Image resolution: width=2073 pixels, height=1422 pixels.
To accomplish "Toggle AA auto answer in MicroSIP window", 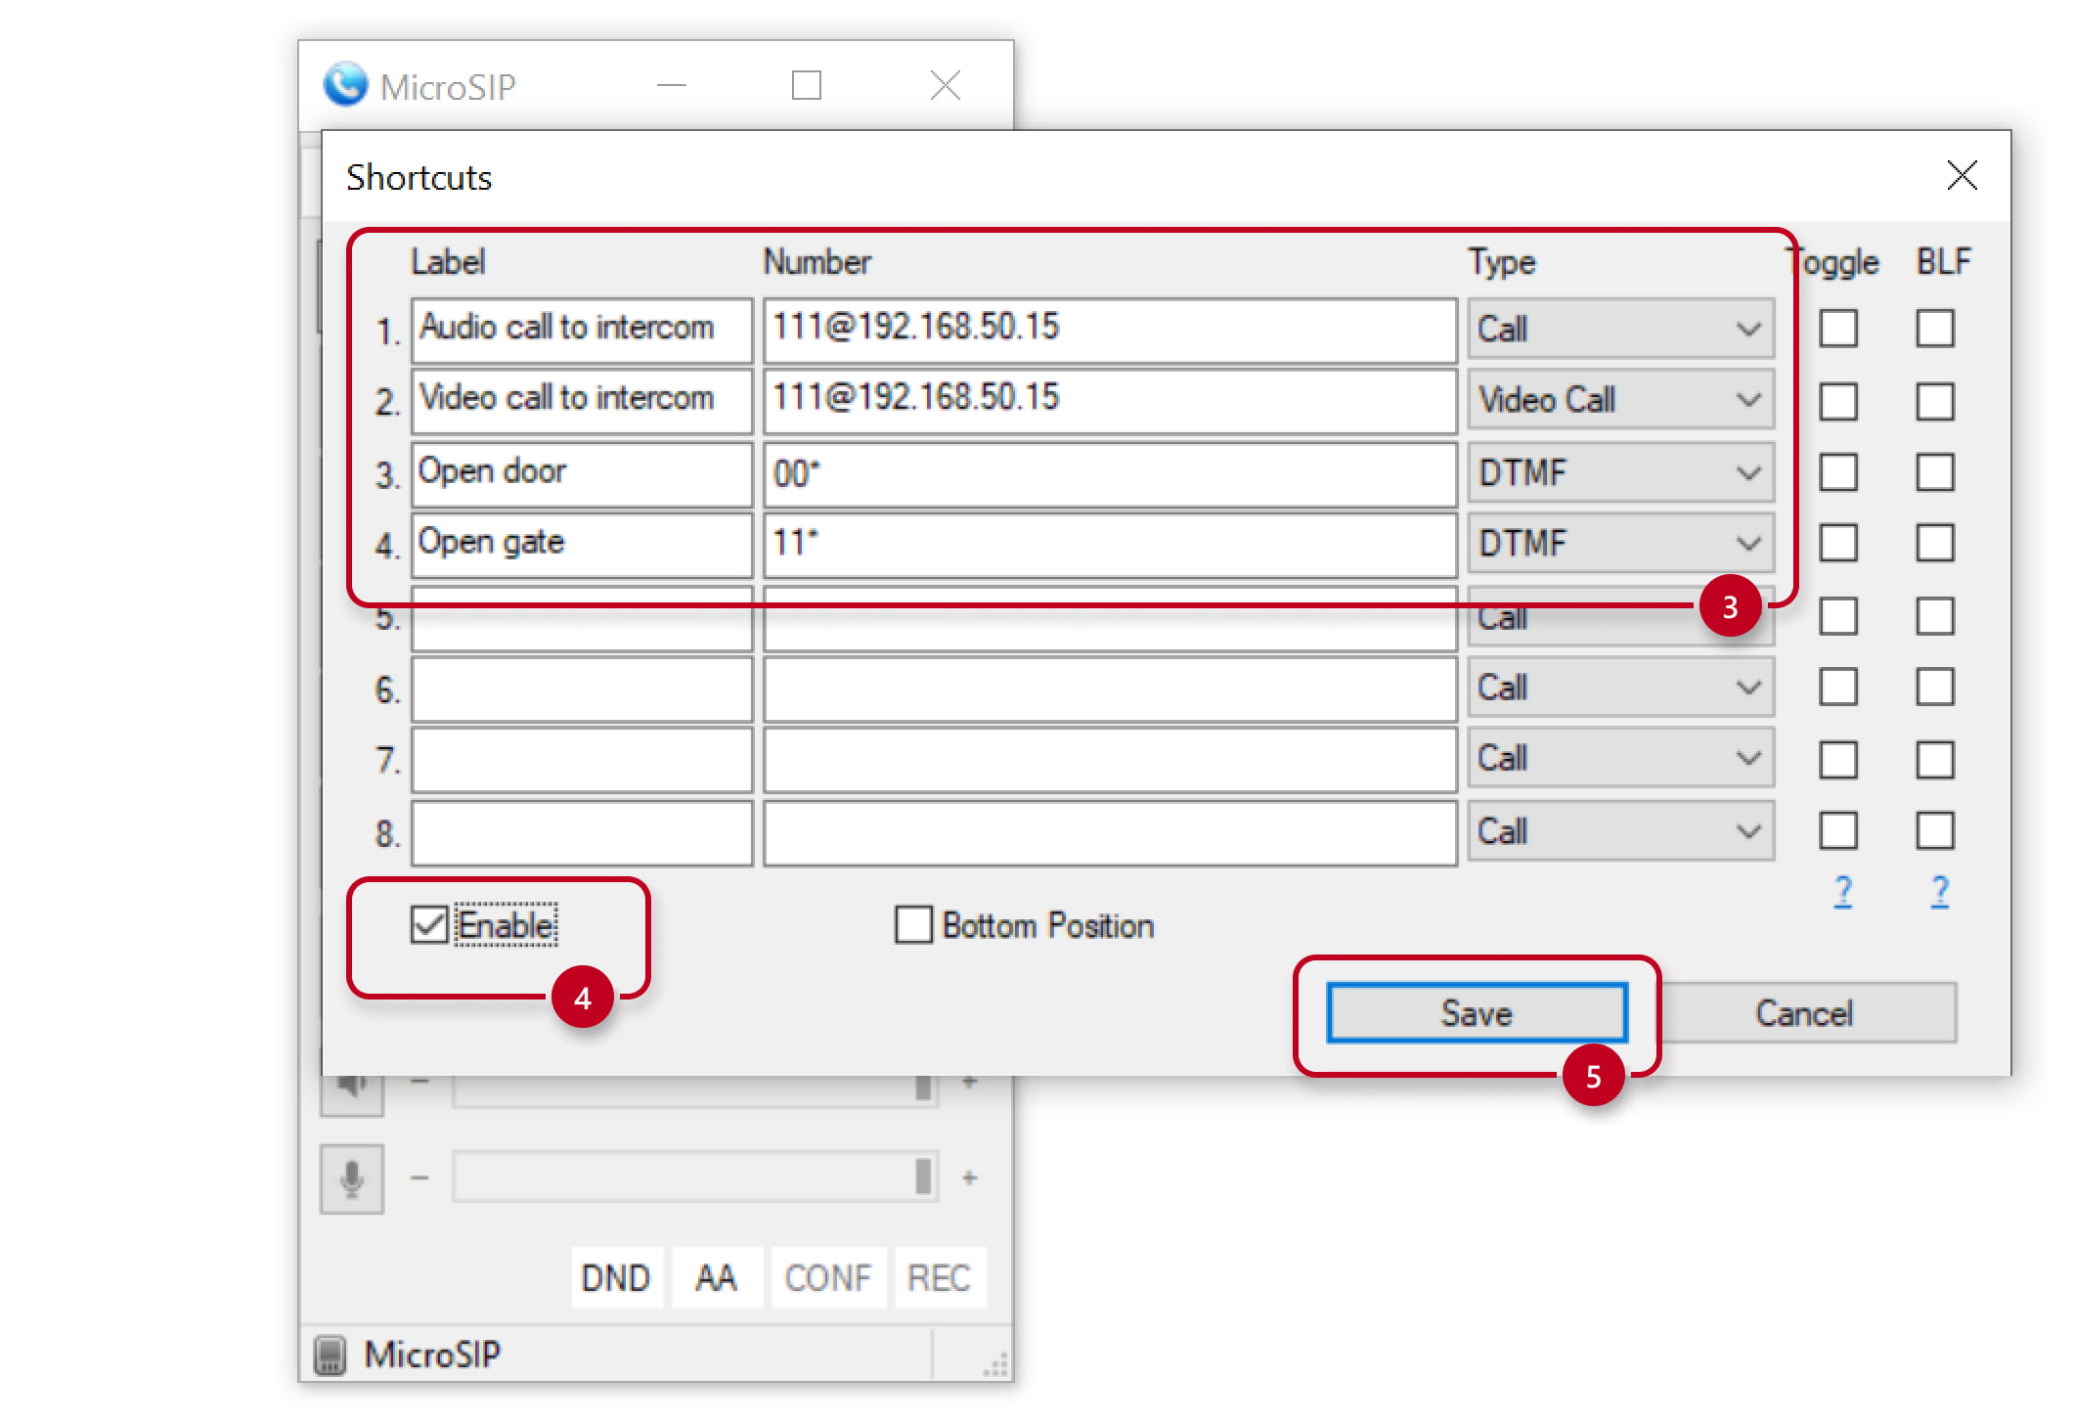I will 716,1278.
